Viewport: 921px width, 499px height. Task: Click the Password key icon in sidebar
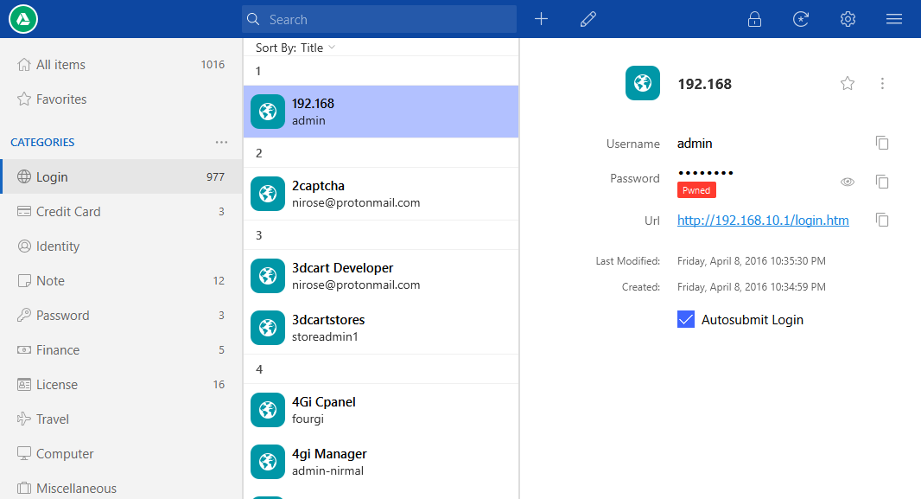(23, 316)
